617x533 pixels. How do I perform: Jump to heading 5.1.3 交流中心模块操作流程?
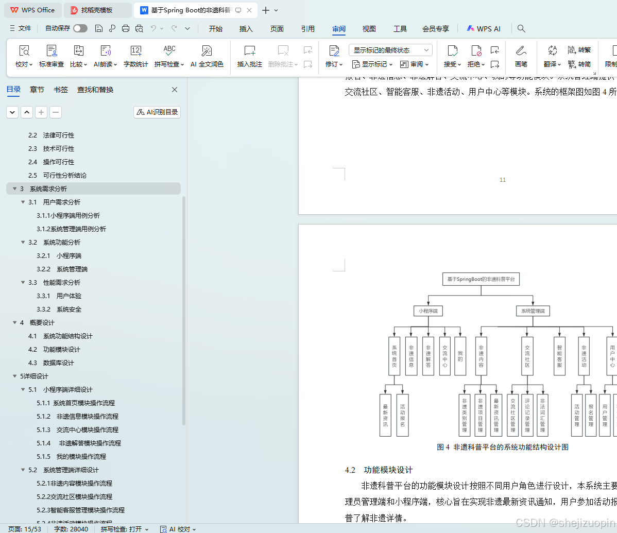coord(78,429)
